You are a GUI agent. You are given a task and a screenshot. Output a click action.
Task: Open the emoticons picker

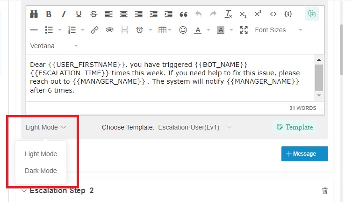point(183,30)
